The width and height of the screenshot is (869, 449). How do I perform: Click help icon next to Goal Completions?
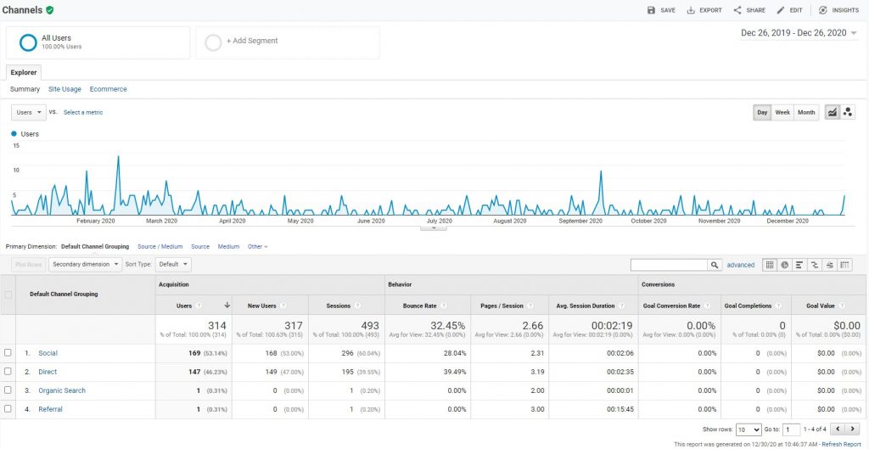coord(780,306)
